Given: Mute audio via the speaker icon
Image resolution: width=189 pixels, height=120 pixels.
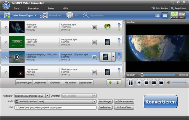Looking at the screenshot, I should point(169,83).
